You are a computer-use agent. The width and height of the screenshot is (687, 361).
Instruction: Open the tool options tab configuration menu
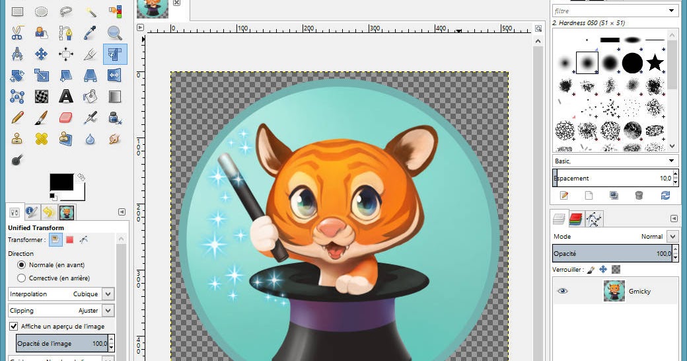pos(122,212)
